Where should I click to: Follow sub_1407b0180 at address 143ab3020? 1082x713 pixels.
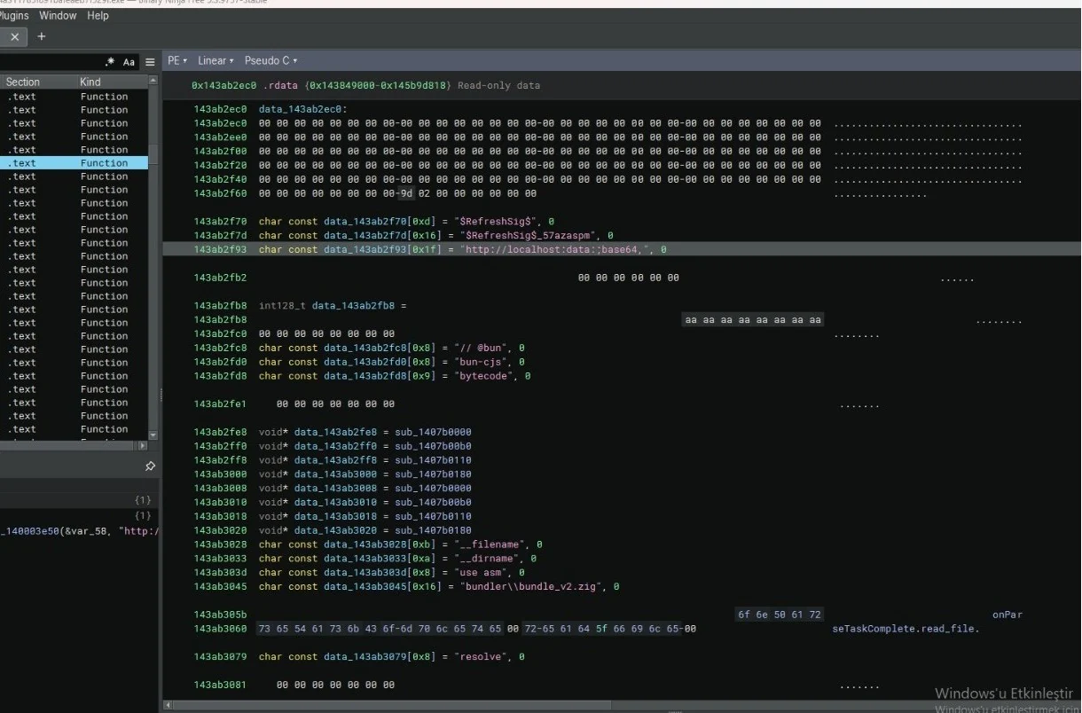(434, 530)
